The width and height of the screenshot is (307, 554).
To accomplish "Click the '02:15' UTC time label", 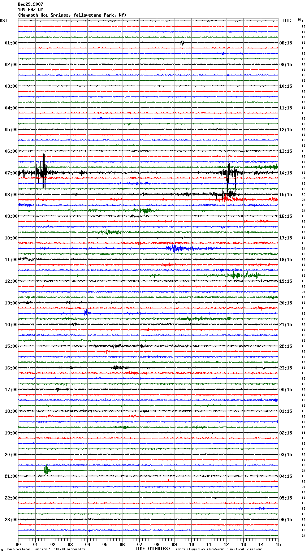I will [286, 433].
